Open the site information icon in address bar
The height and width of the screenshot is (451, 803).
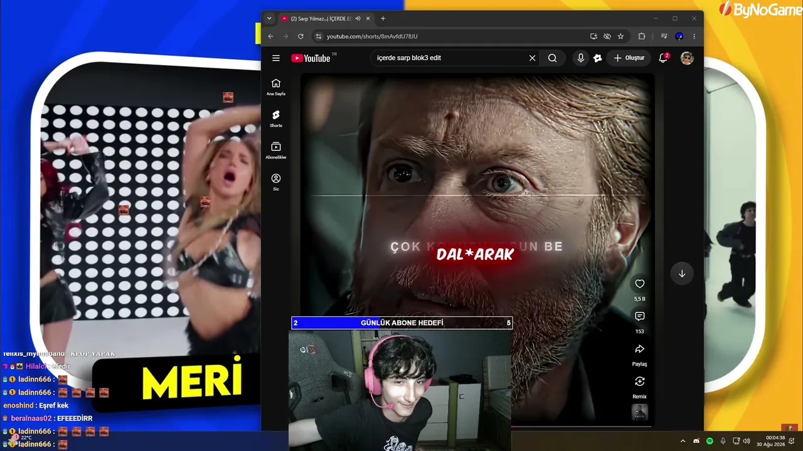point(318,36)
